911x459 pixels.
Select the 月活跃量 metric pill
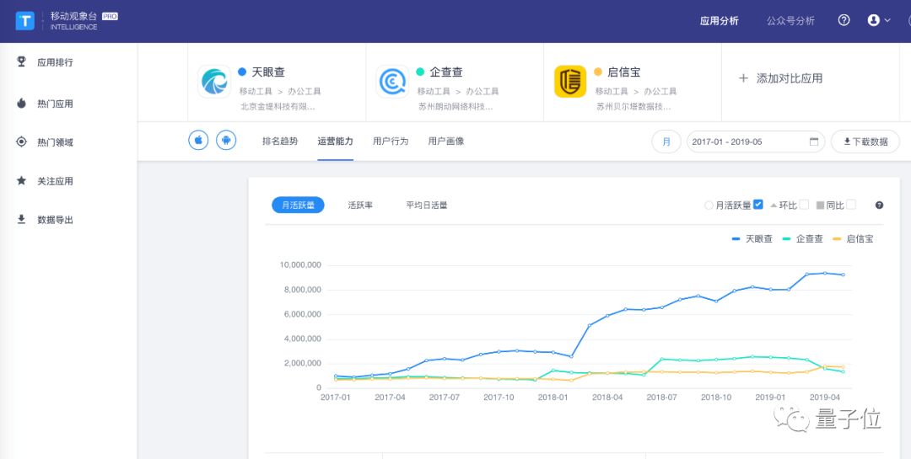[298, 205]
